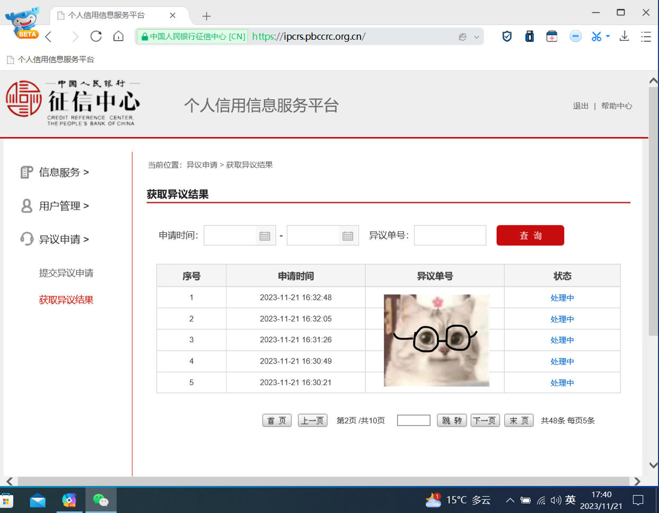Open the 个人信用信息服务平台 bookmark
Viewport: 659px width, 513px height.
pyautogui.click(x=50, y=59)
